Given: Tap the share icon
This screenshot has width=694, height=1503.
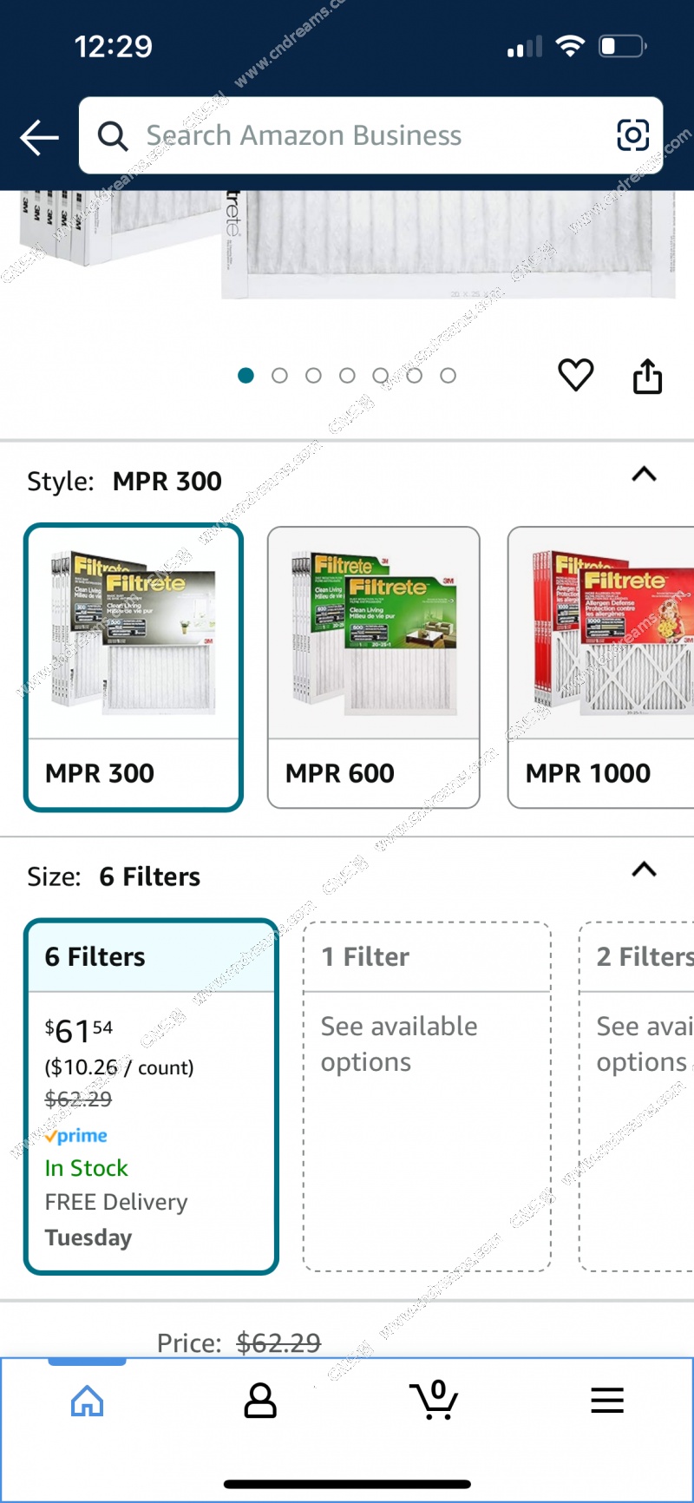Looking at the screenshot, I should point(647,376).
